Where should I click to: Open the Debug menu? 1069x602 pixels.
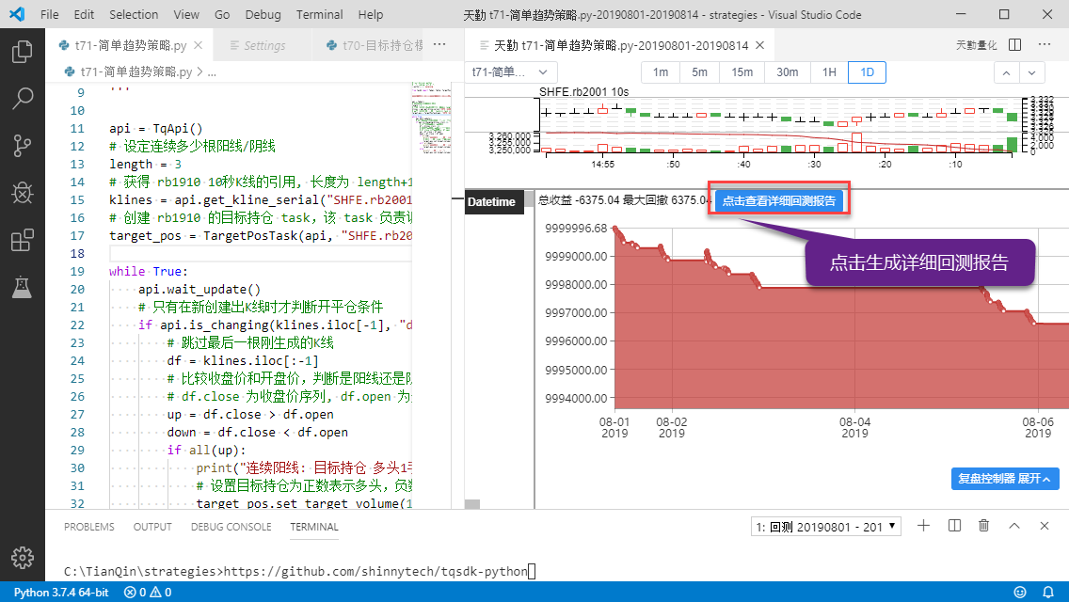tap(263, 14)
